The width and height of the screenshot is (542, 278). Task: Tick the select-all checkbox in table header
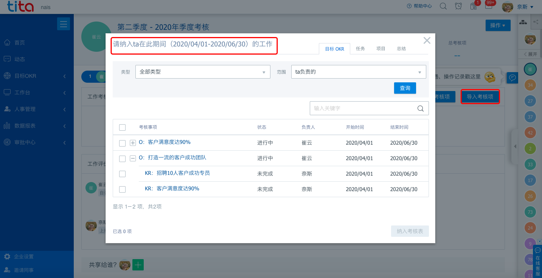click(x=122, y=128)
